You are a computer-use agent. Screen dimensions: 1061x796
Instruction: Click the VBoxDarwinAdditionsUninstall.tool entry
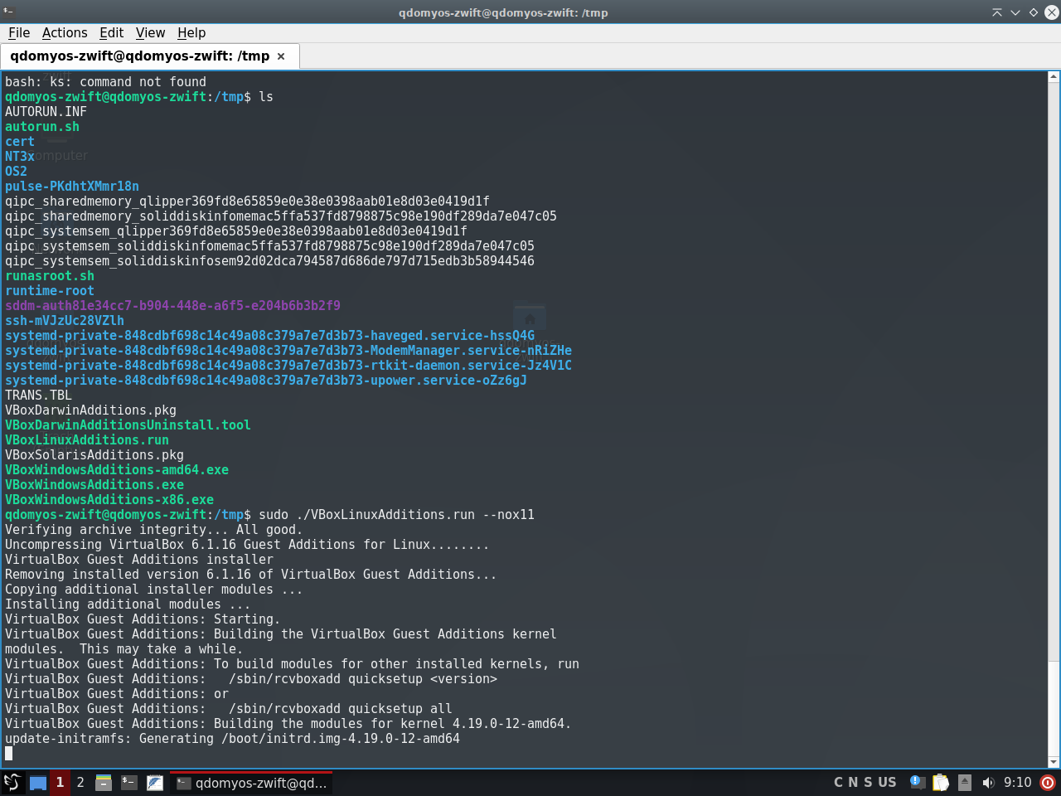click(128, 425)
